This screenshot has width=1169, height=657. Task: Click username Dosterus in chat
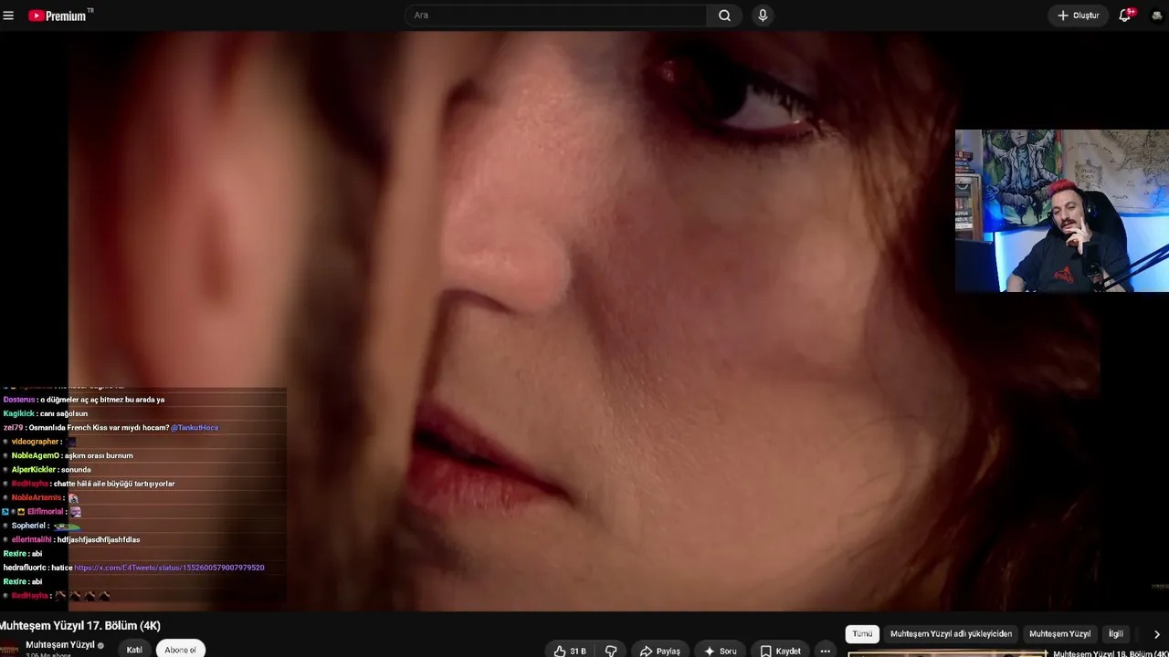[x=18, y=400]
